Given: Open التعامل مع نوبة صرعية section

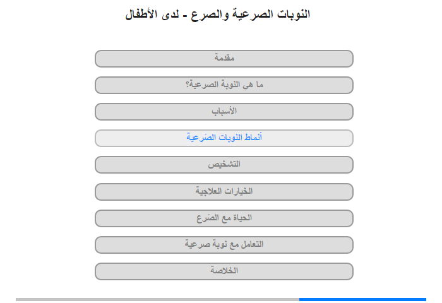Looking at the screenshot, I should tap(224, 245).
